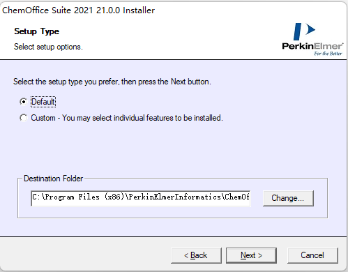This screenshot has height=272, width=348.
Task: Click the 'Select setup options.' subtitle
Action: coord(48,47)
